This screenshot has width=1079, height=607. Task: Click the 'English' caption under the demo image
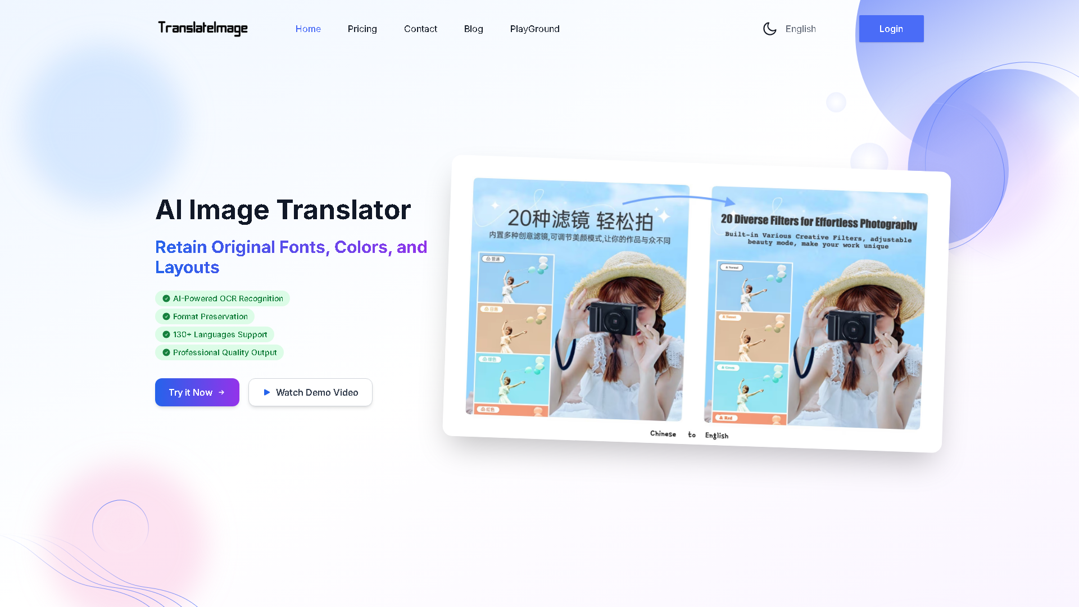click(x=717, y=436)
